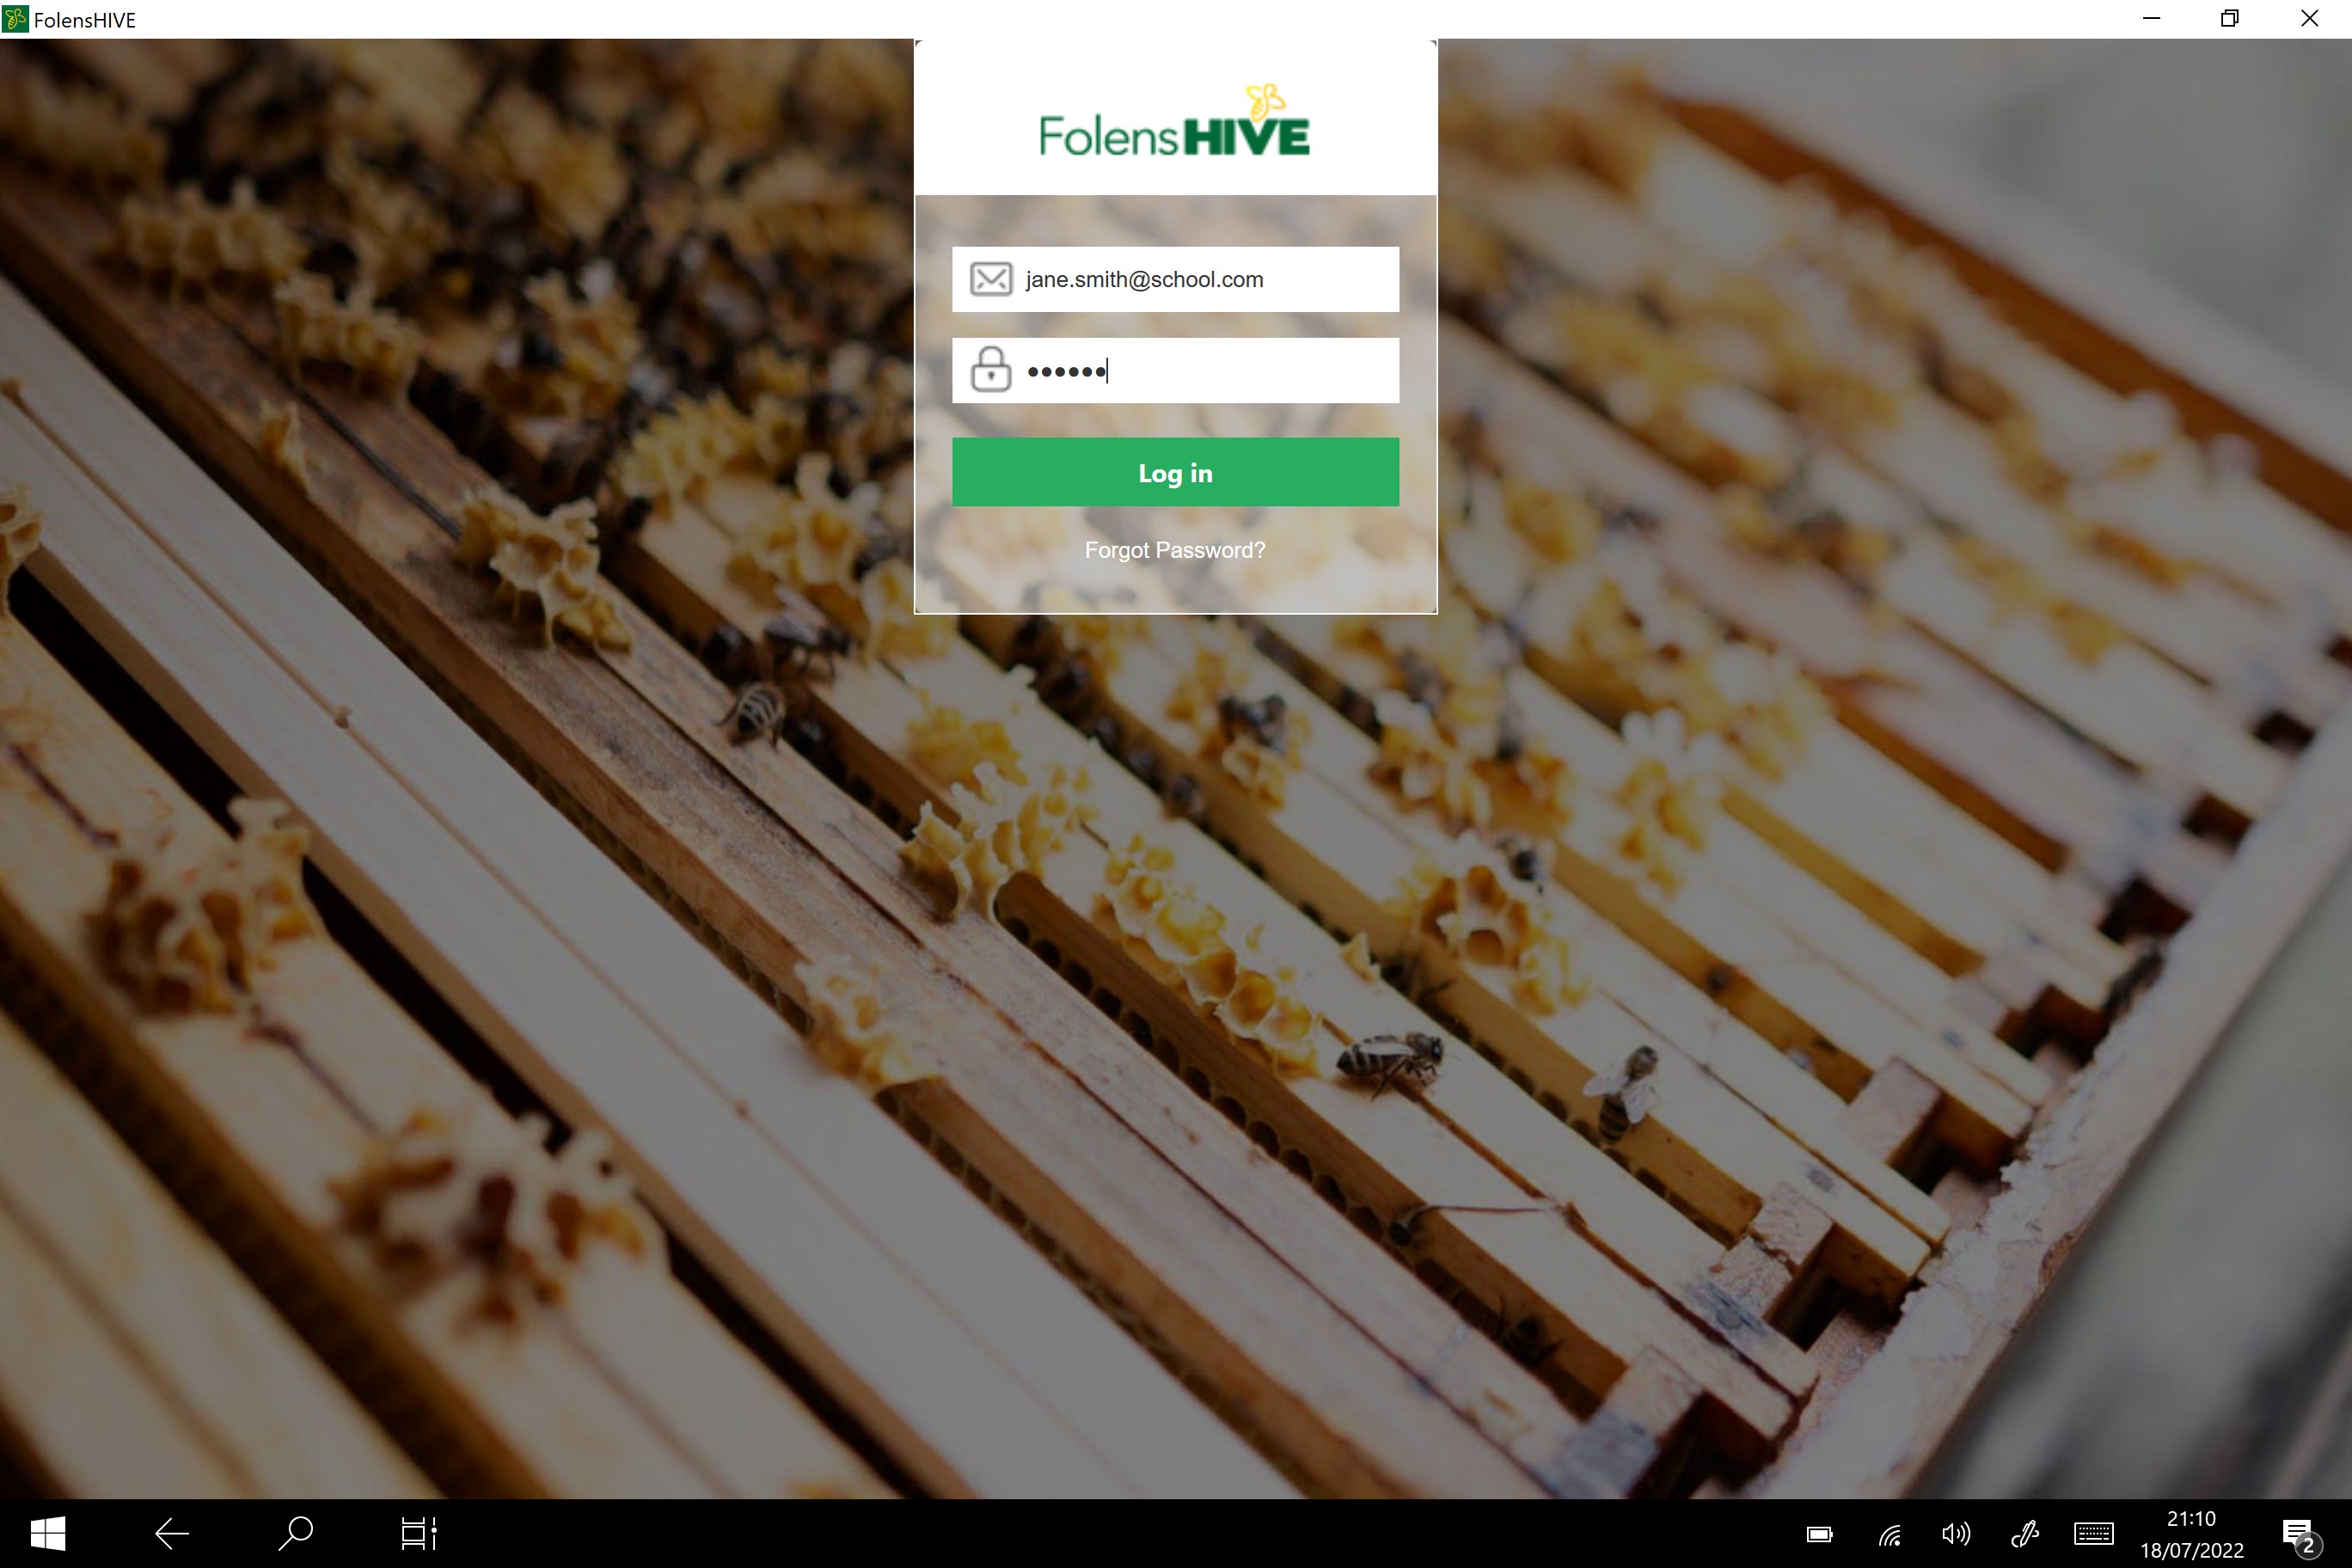
Task: Click the FolensHIVE app icon in title bar
Action: [15, 19]
